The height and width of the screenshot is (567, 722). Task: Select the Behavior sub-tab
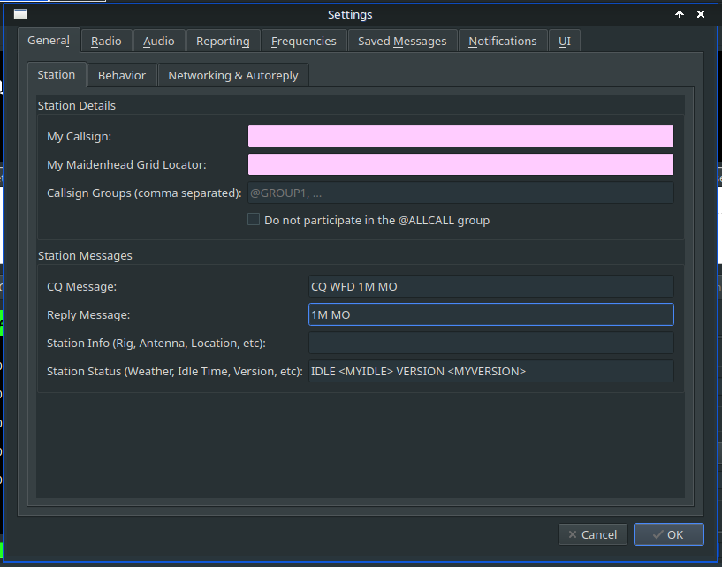[x=122, y=76]
